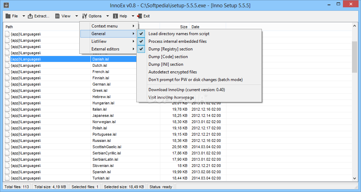
Task: Click Total files: 113 in status bar
Action: [x=17, y=187]
